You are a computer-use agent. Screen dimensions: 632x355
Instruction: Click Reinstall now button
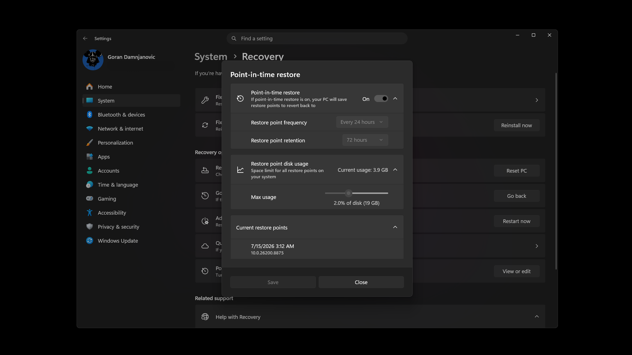point(516,125)
